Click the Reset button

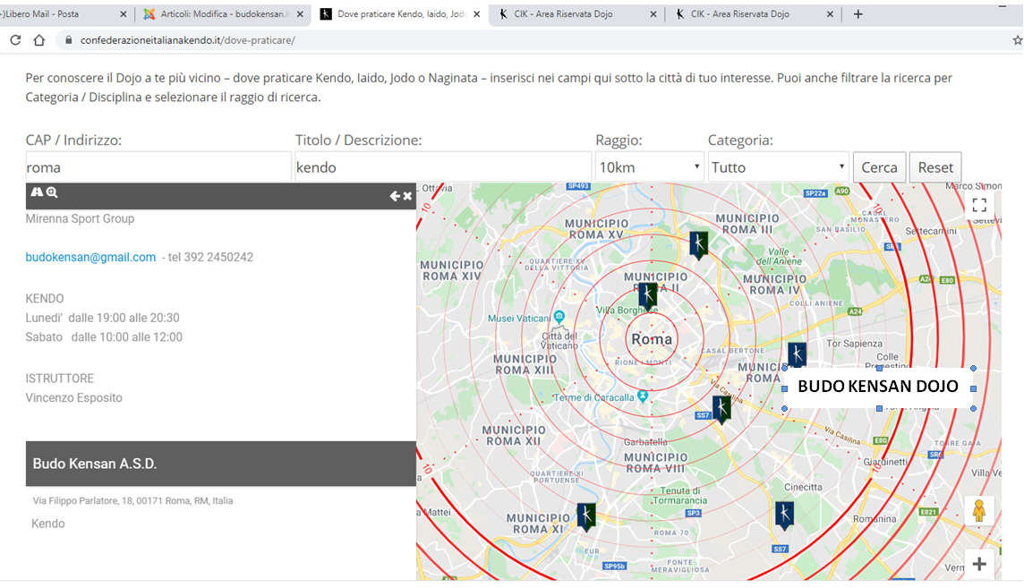tap(935, 167)
